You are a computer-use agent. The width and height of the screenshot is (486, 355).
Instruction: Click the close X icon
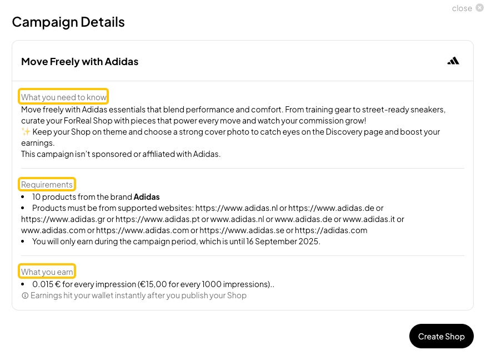(x=480, y=8)
